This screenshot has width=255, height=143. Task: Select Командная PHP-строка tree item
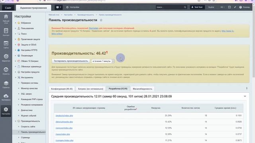32,99
